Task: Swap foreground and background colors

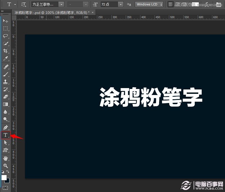Action: coord(8,172)
